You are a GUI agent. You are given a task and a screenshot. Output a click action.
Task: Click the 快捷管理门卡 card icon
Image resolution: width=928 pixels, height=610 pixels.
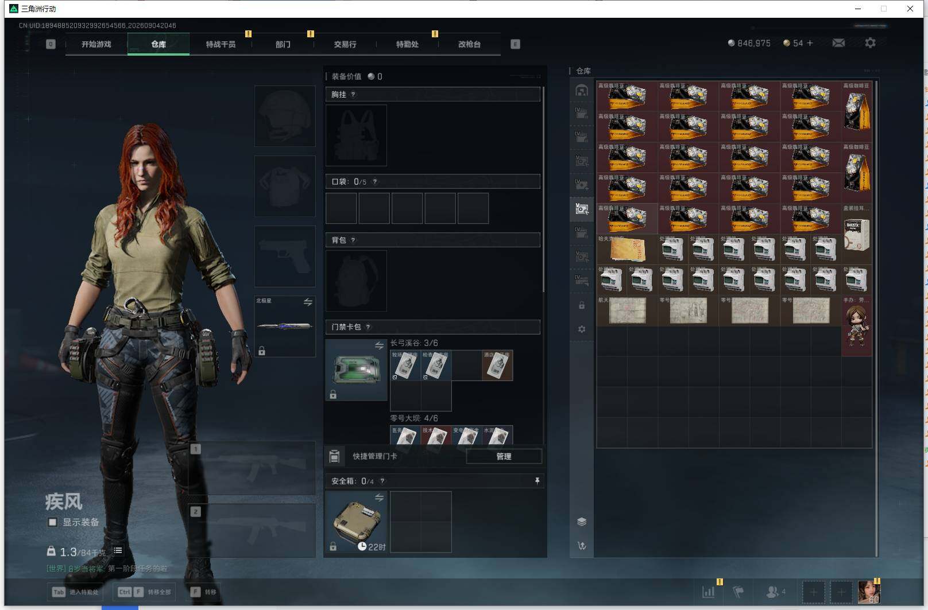coord(334,456)
